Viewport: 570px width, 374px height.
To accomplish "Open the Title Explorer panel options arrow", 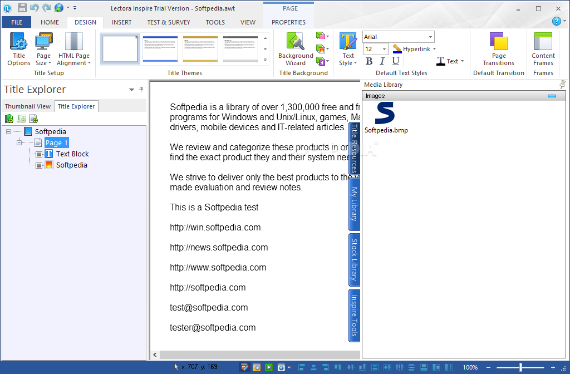I will coord(131,90).
